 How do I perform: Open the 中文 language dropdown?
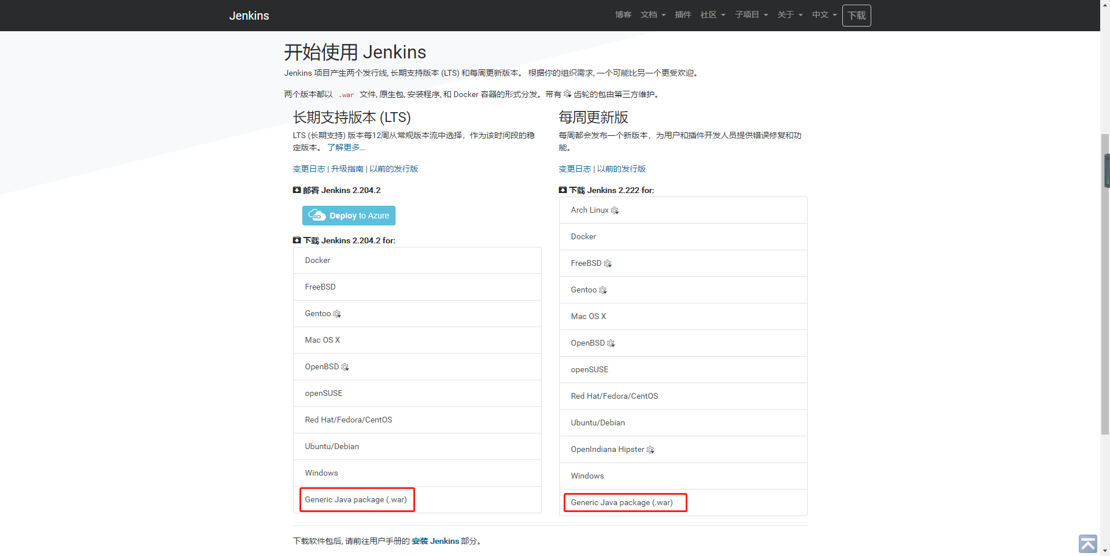(x=824, y=15)
